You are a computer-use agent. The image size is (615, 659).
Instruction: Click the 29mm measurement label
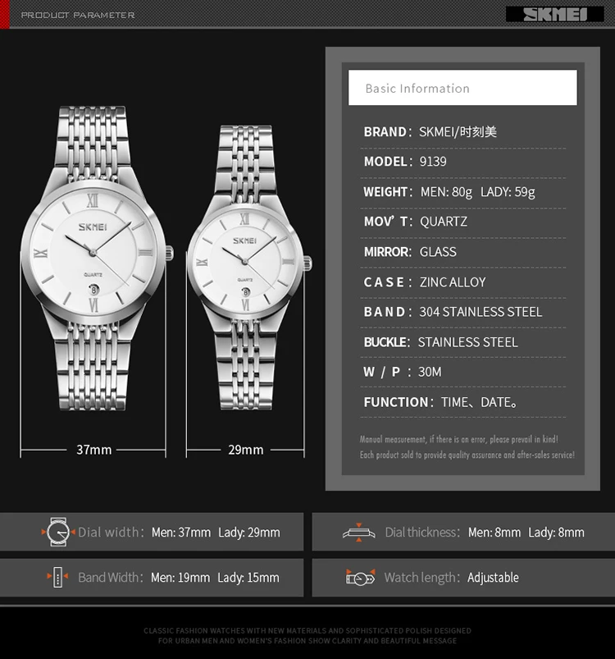[246, 450]
